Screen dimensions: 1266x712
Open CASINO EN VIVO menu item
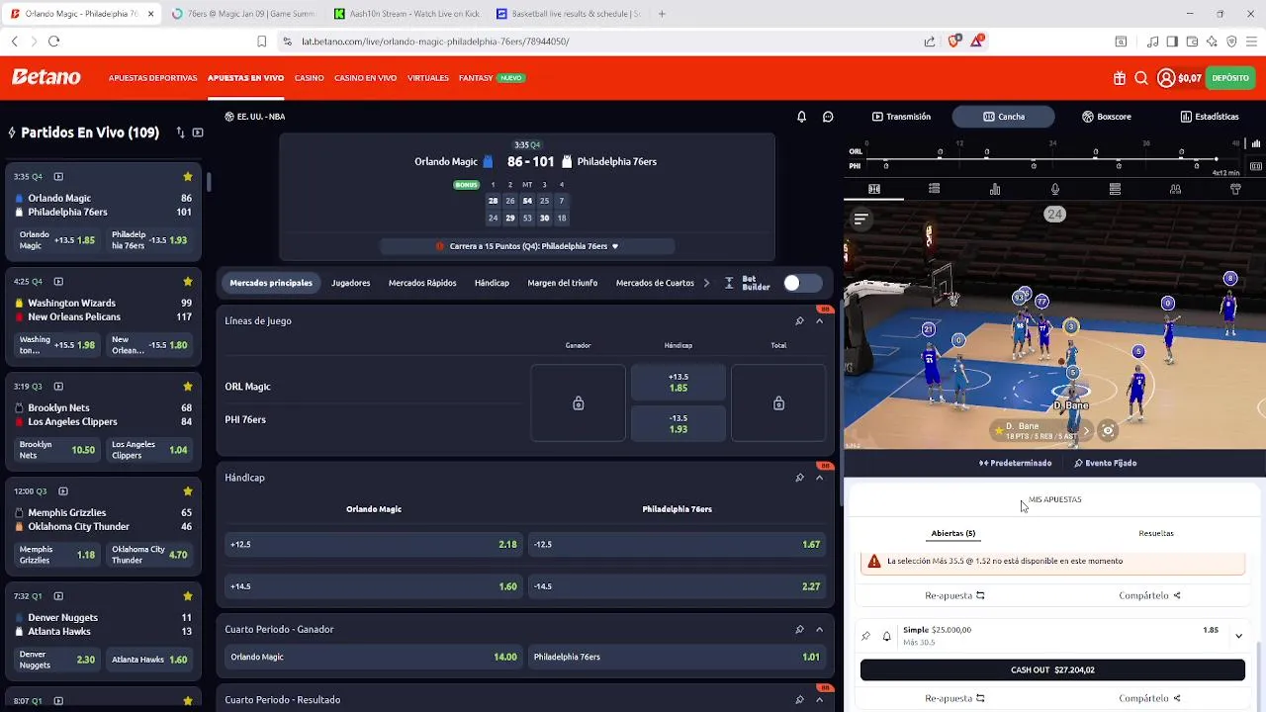365,78
